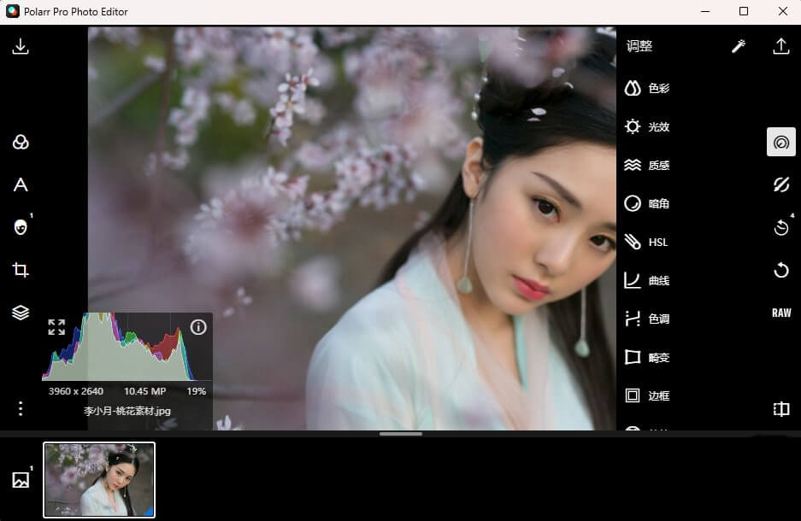Click the photo library icon at bottom left
Viewport: 801px width, 521px height.
21,480
